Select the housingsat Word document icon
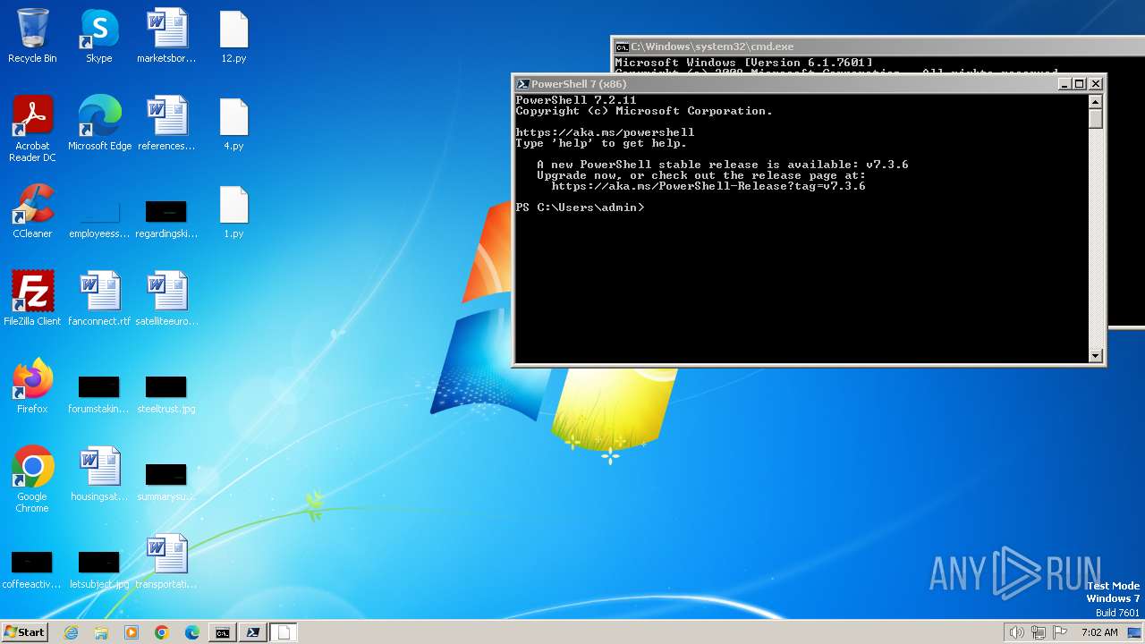This screenshot has height=644, width=1145. click(99, 474)
